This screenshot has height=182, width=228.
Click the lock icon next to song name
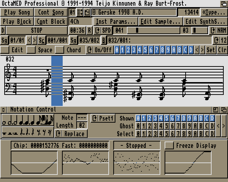(87, 12)
